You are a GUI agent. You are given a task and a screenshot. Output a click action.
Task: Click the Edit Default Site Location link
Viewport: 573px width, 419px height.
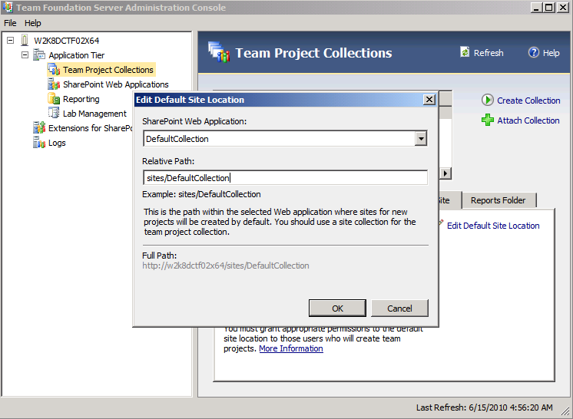[x=493, y=226]
